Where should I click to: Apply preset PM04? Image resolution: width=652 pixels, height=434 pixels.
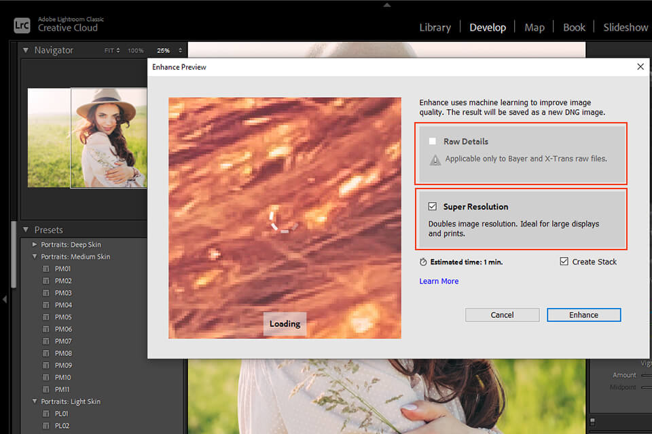pos(63,305)
